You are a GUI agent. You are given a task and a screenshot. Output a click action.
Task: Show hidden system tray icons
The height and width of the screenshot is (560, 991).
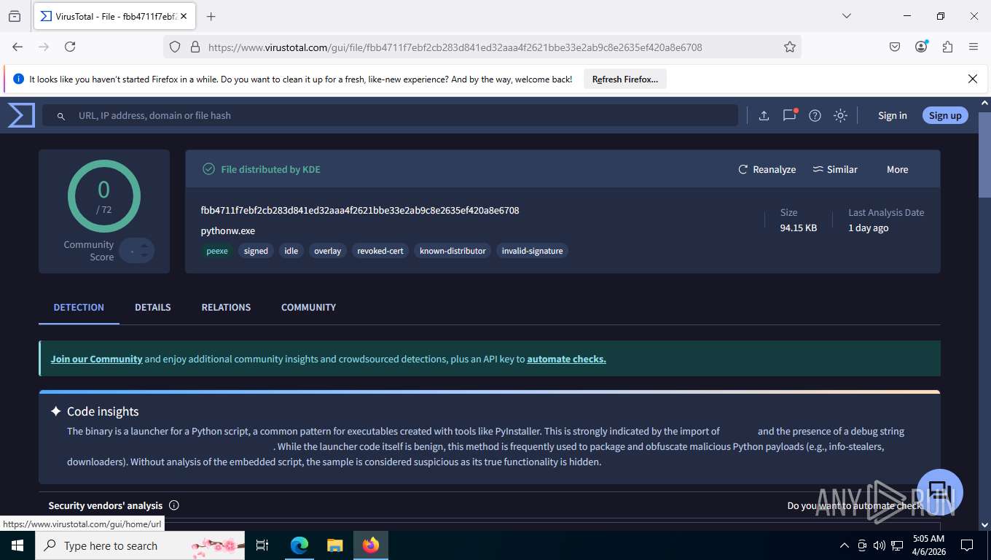point(845,545)
